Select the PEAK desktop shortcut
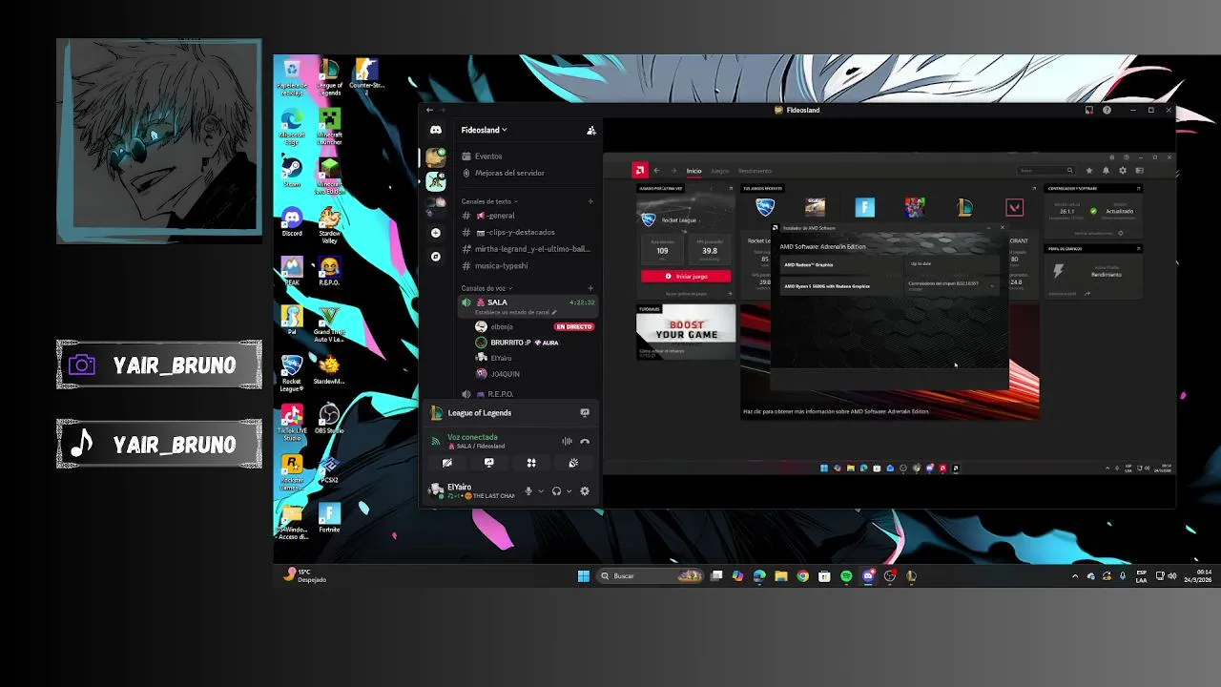The height and width of the screenshot is (687, 1221). (292, 272)
